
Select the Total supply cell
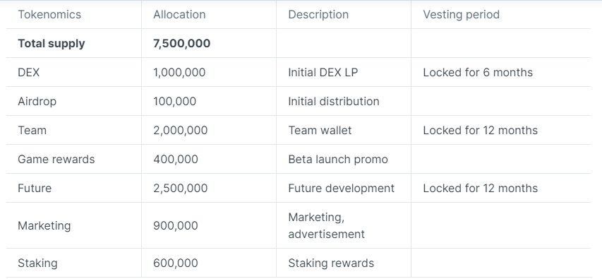point(51,43)
